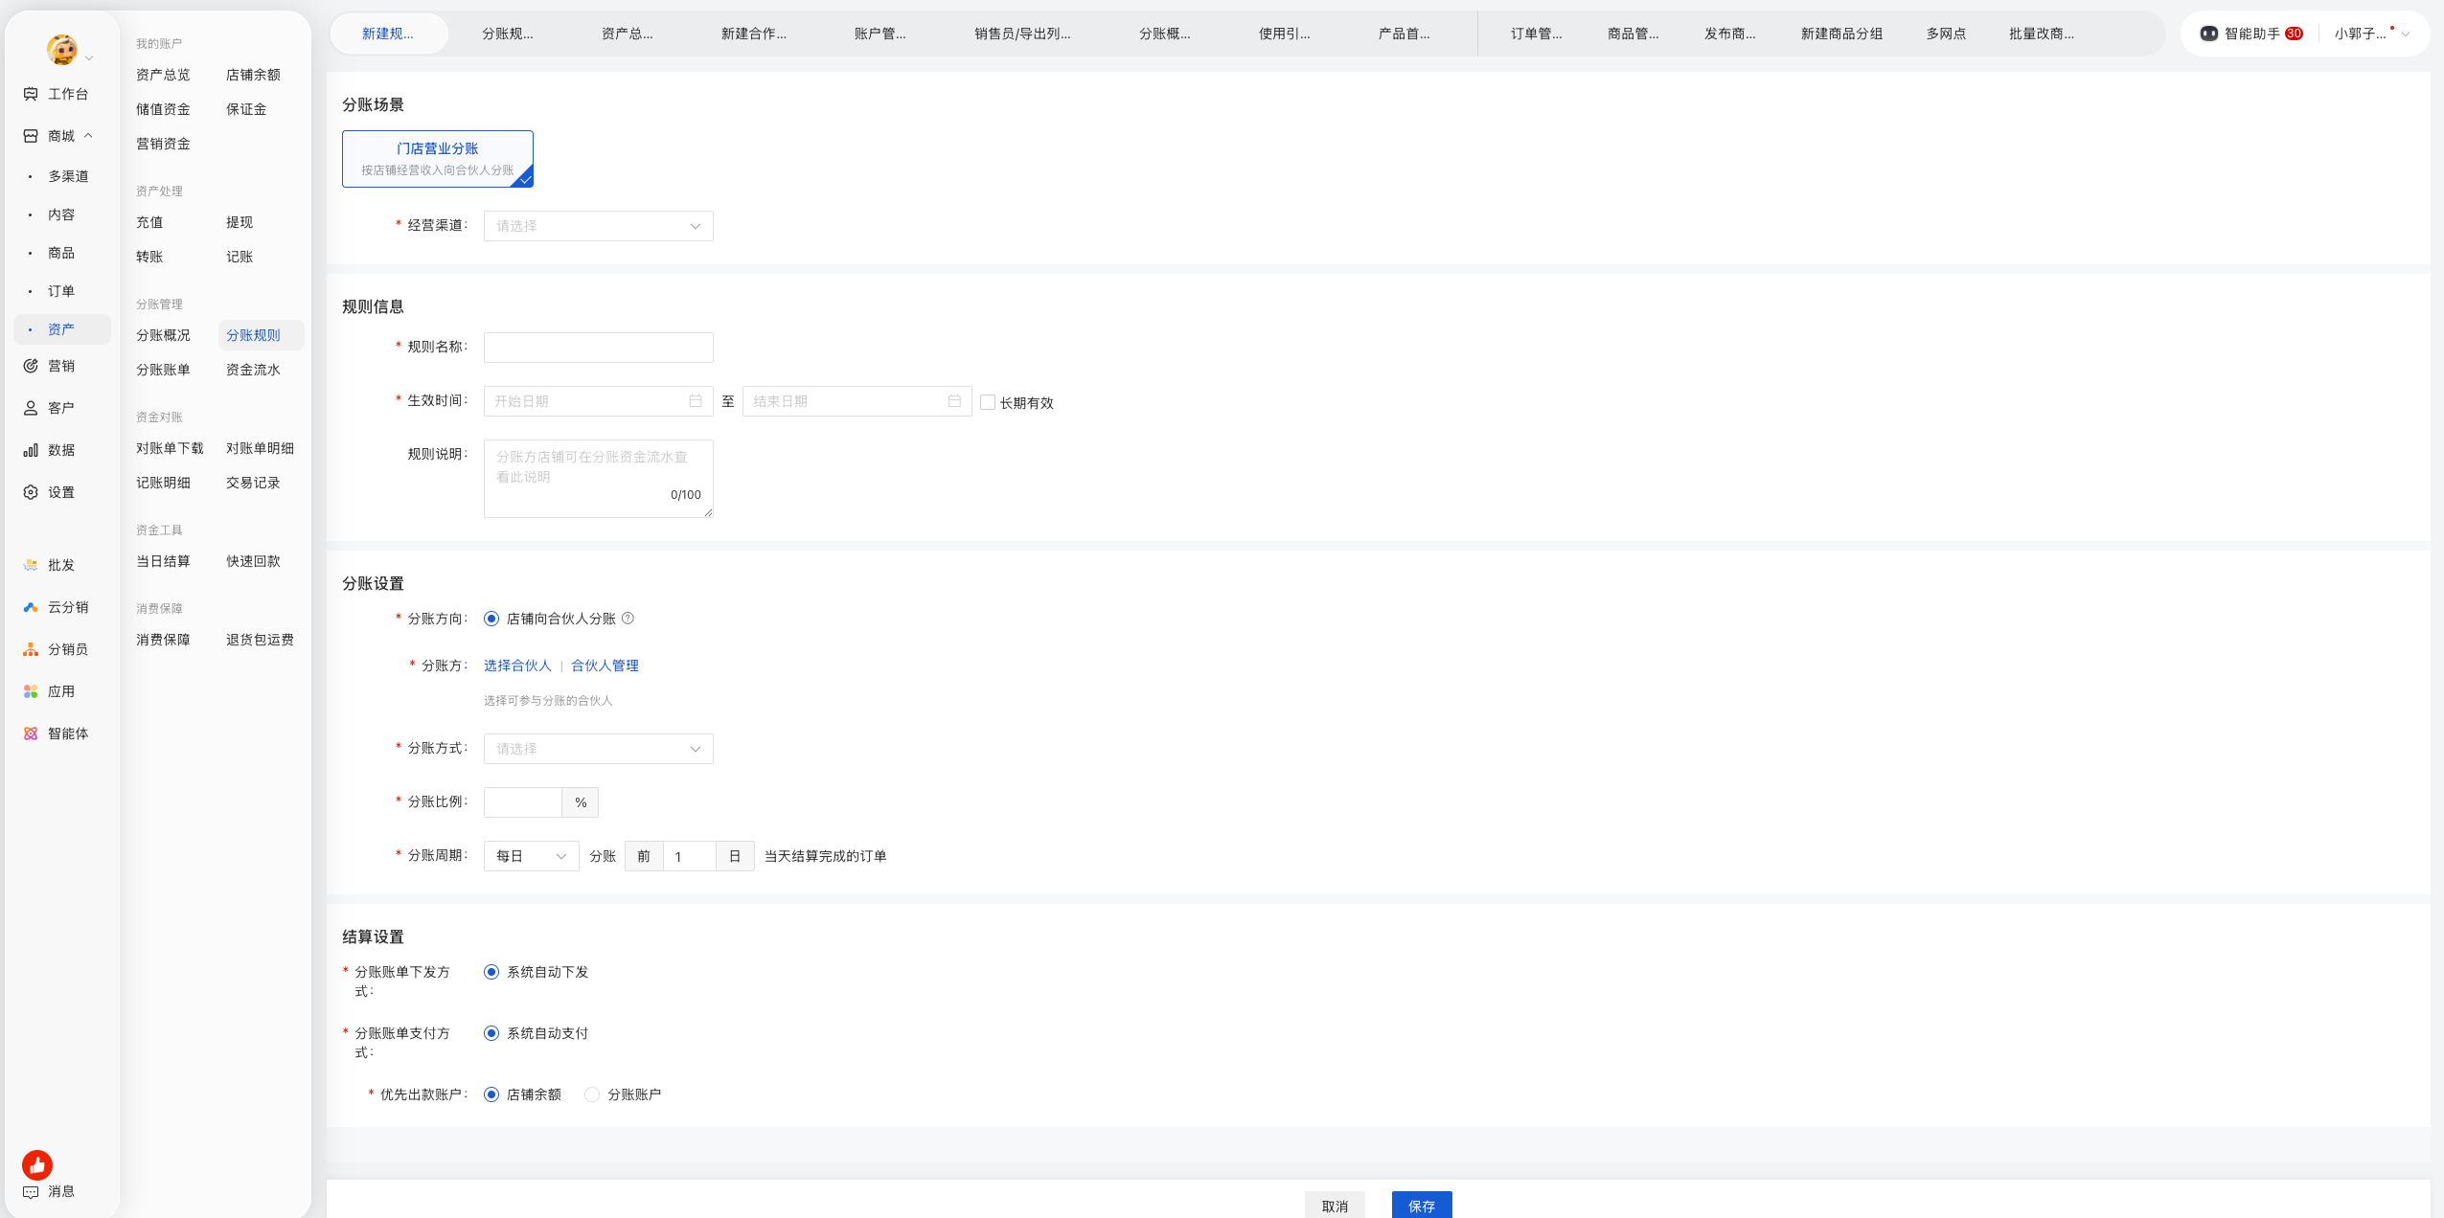Viewport: 2444px width, 1218px height.
Task: Open the 每日 period dropdown
Action: (x=531, y=856)
